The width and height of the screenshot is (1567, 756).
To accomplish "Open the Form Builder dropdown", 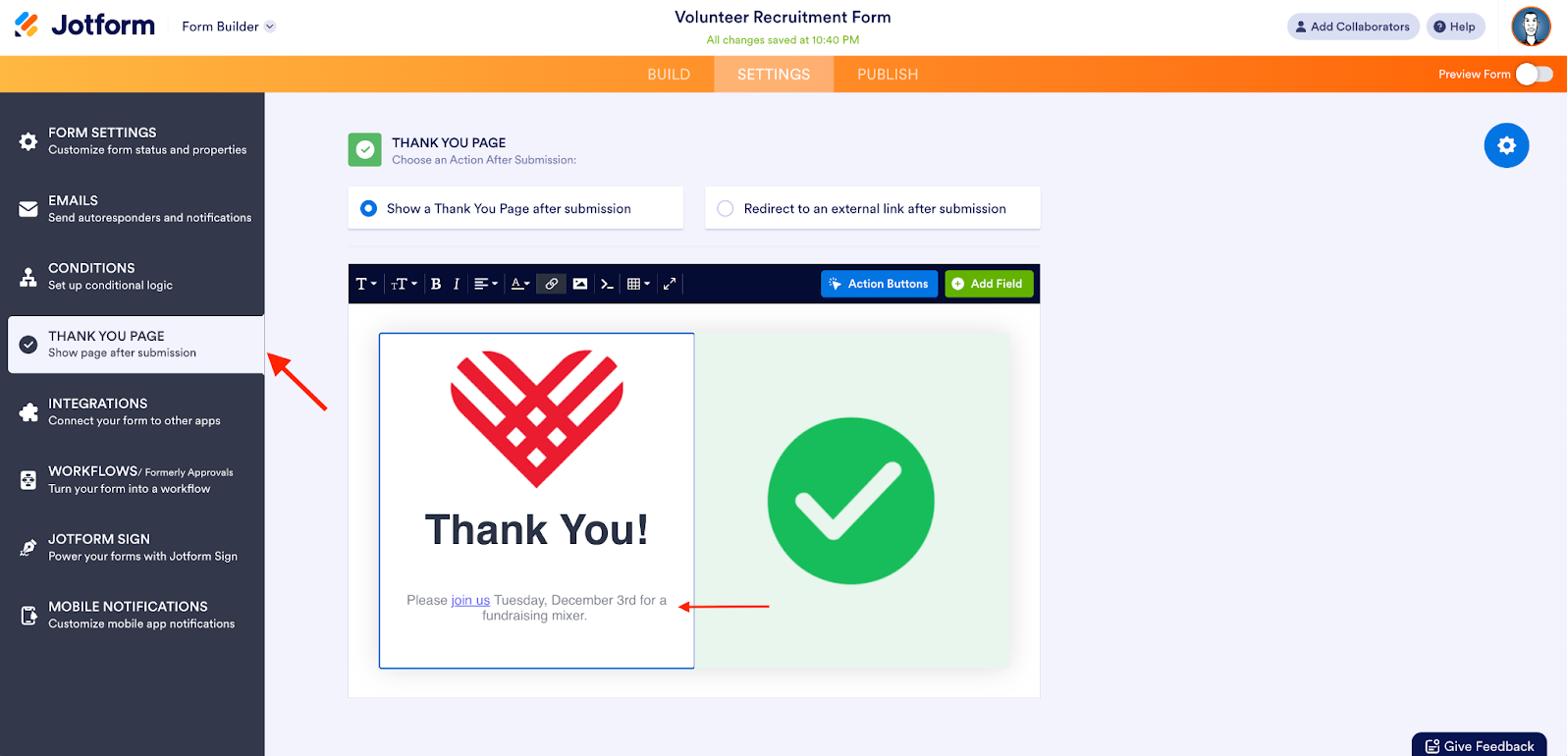I will click(229, 27).
